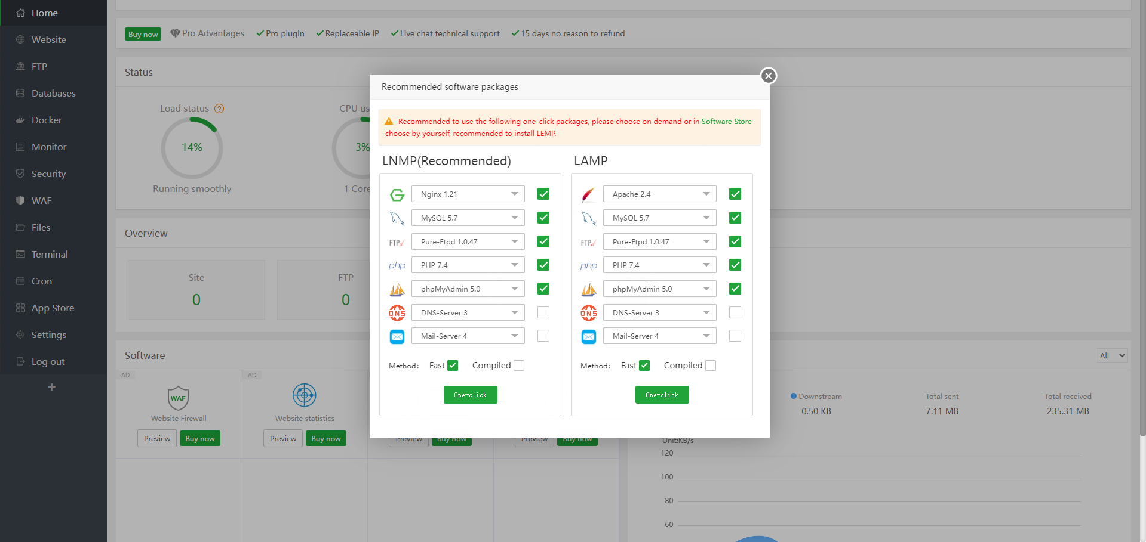Click the phpMyAdmin sailboat icon in LNMP

coord(397,290)
